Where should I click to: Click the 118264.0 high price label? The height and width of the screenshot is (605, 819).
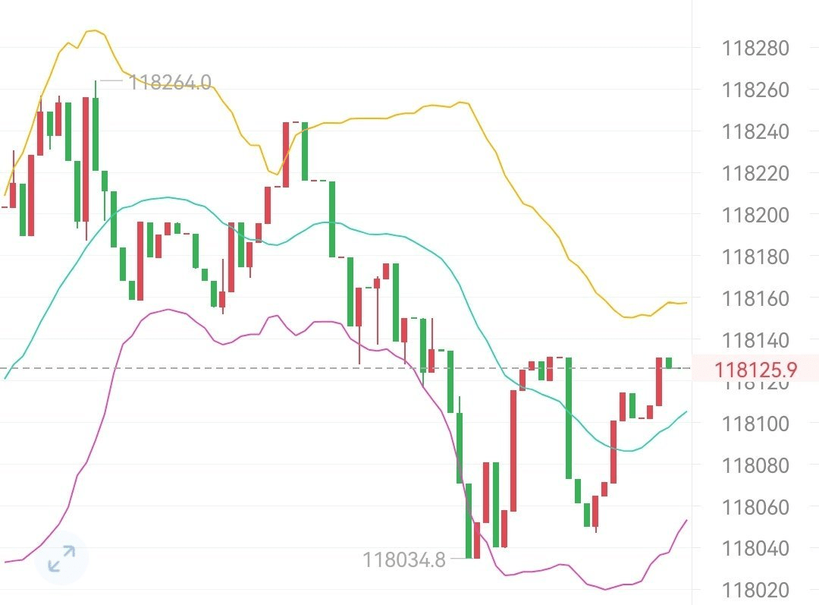point(170,82)
